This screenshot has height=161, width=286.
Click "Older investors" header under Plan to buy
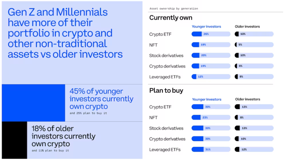click(248, 99)
